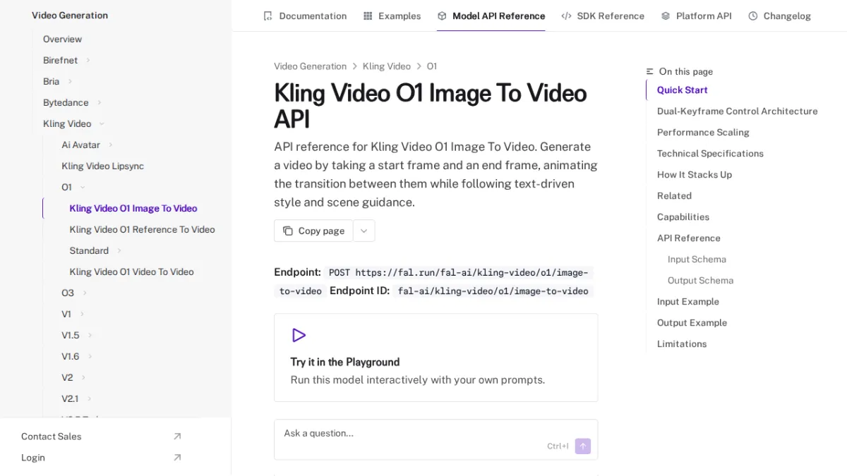Click the copy icon in Copy page button
847x476 pixels.
click(288, 231)
